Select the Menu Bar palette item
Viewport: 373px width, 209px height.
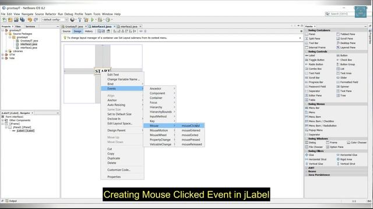(312, 108)
